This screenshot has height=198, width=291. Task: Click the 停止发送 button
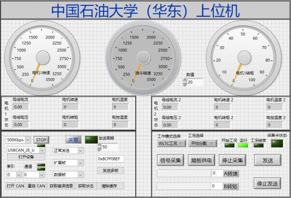267,183
